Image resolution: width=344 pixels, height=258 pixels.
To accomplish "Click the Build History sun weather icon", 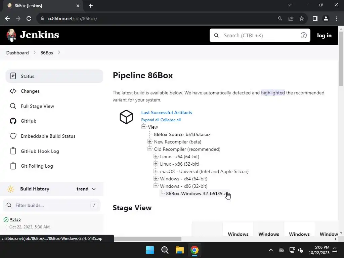I will point(10,189).
